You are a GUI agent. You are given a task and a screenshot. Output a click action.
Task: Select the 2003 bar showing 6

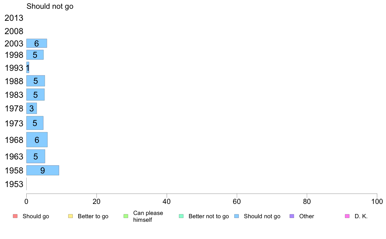coord(36,43)
